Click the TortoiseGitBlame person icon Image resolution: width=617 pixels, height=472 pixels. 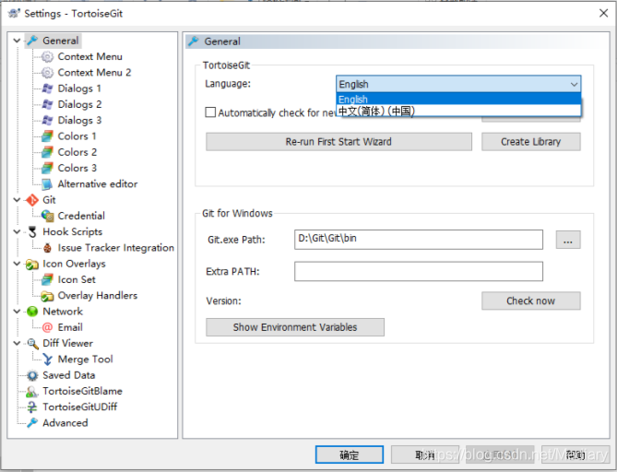coord(32,391)
